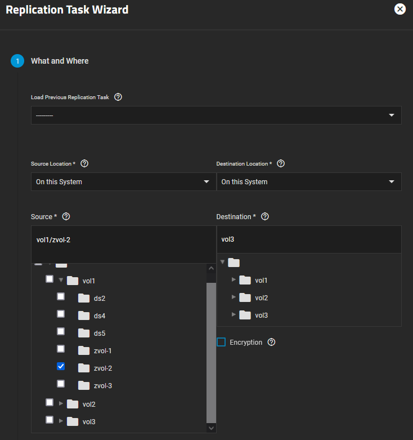Select vol3 label in Destination tree
Viewport: 413px width, 440px height.
[x=262, y=315]
